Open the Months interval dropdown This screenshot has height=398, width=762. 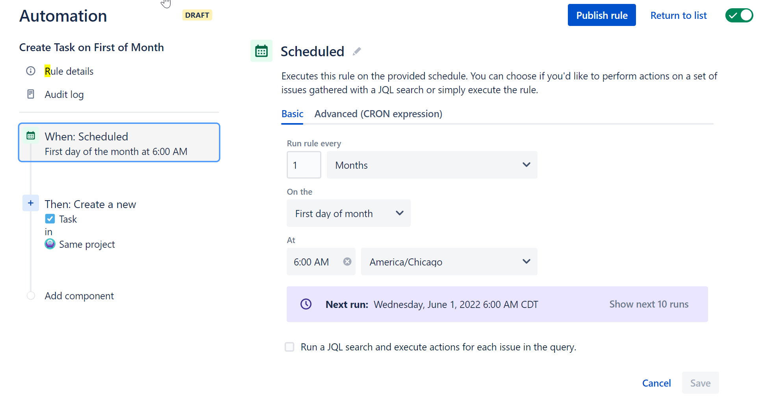[x=432, y=165]
